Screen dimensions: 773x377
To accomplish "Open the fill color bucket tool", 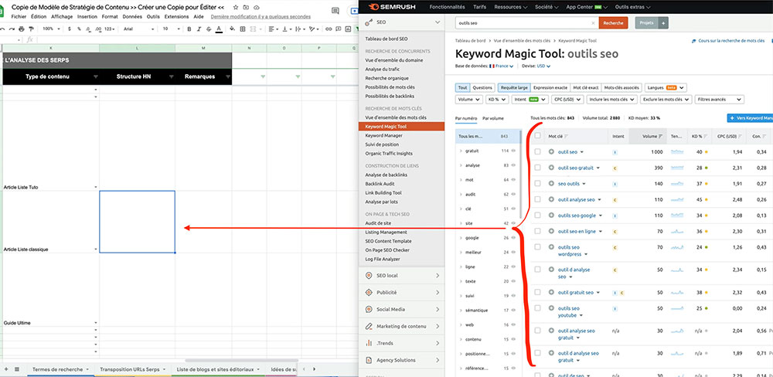I will point(233,29).
